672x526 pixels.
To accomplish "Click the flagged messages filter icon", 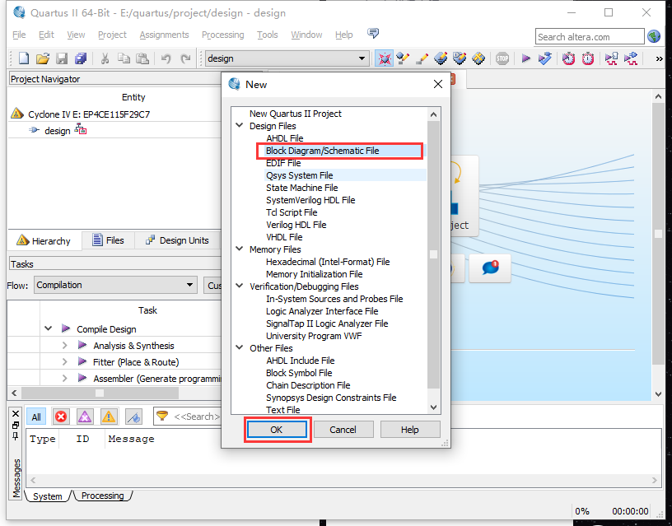I will 133,417.
